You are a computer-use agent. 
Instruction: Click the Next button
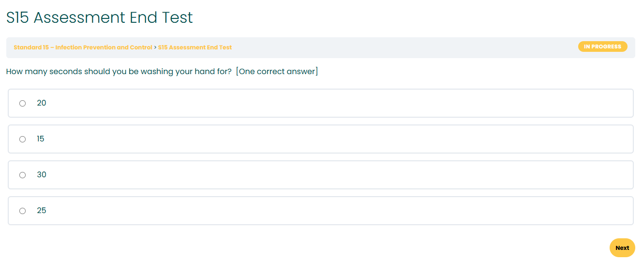622,248
